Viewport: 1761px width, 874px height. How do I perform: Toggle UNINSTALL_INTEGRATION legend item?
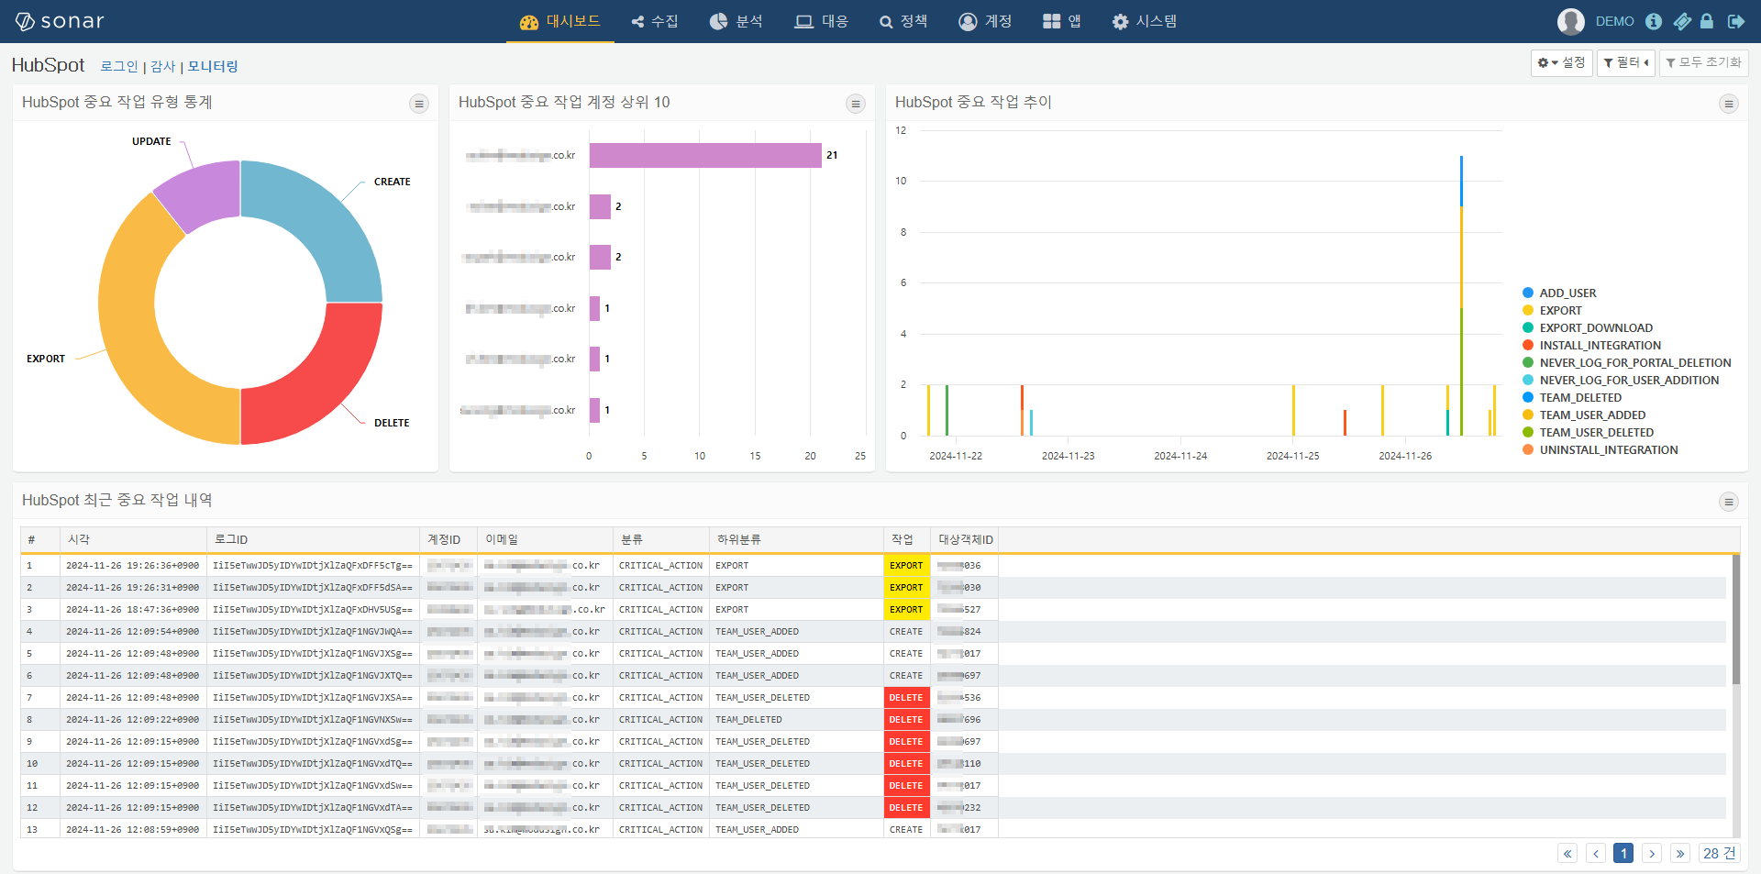(x=1600, y=450)
